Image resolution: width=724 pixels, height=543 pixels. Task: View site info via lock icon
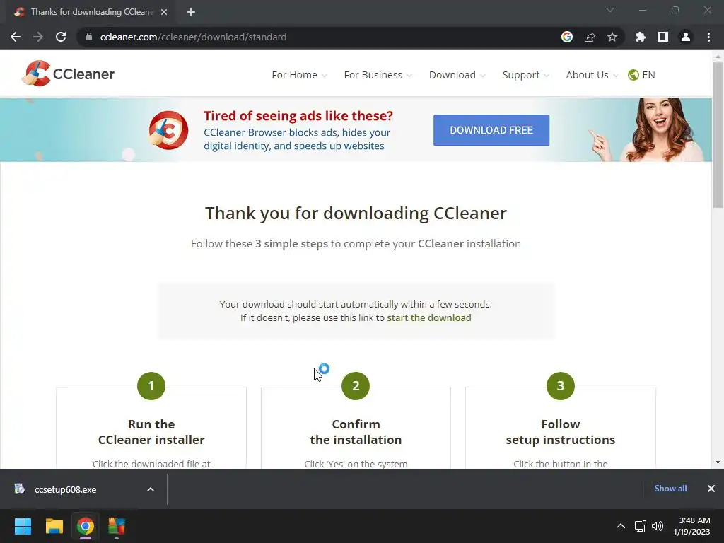[x=89, y=37]
